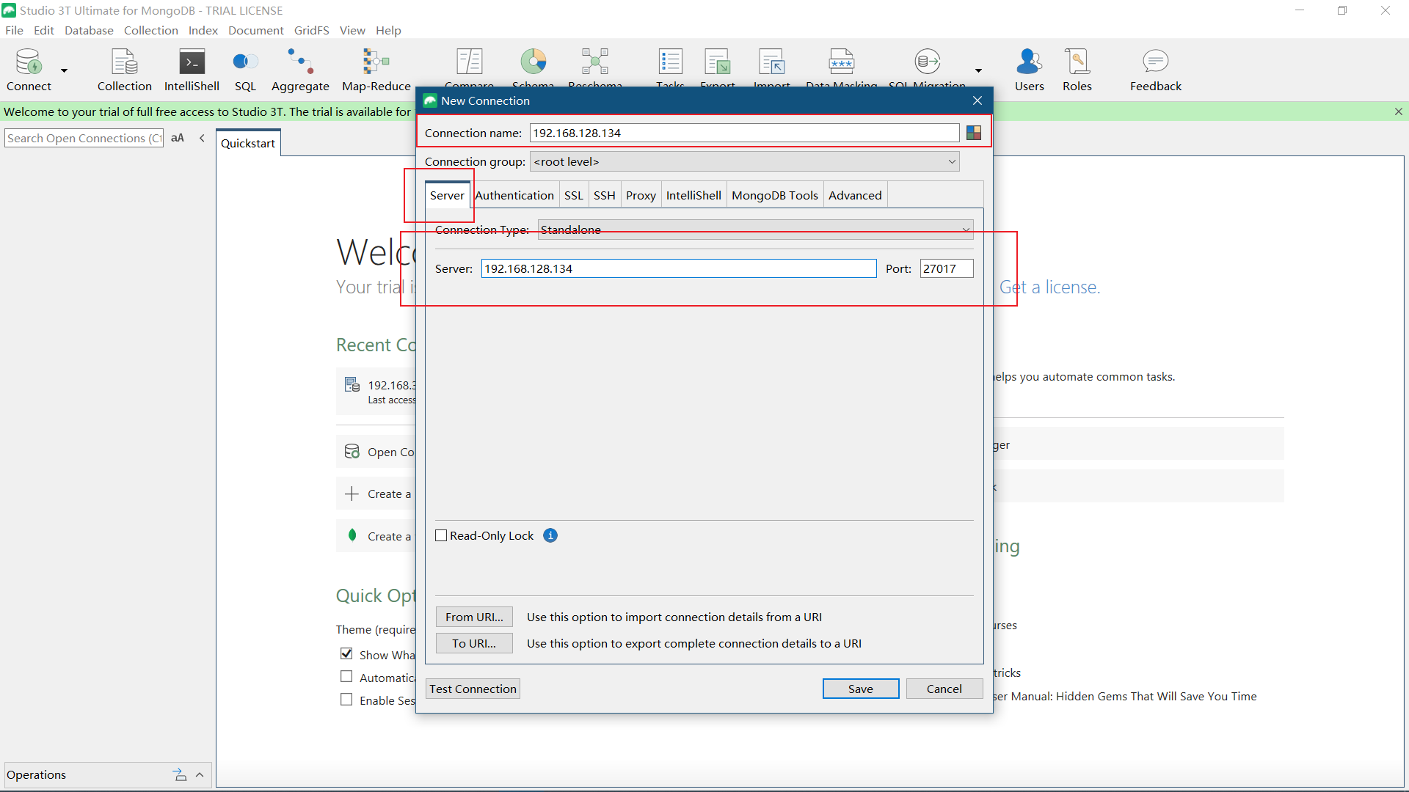Screen dimensions: 1409x792
Task: Toggle the Automatically checkbox in Quick Options
Action: pos(346,676)
